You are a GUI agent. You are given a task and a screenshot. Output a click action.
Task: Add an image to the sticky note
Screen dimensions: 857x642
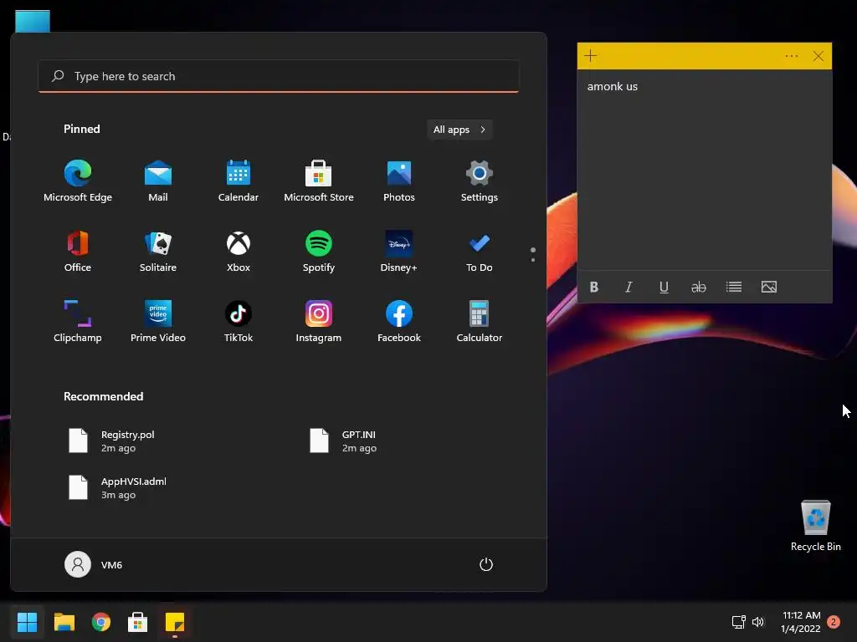(x=769, y=288)
